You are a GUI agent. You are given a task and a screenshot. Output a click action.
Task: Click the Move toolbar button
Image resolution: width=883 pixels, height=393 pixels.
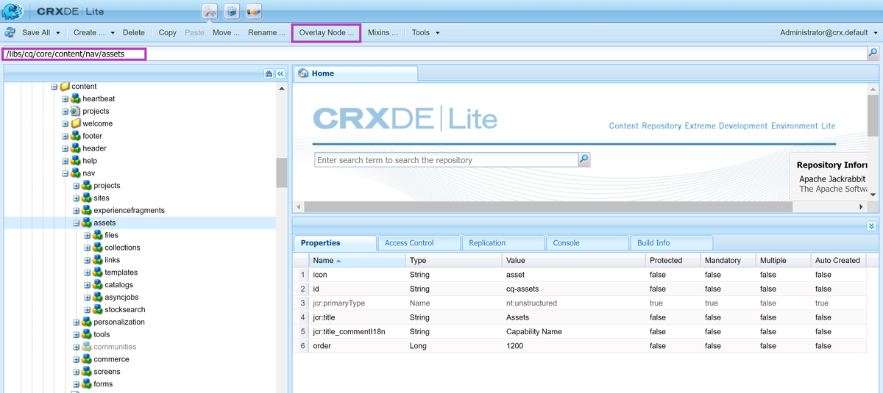[x=226, y=32]
